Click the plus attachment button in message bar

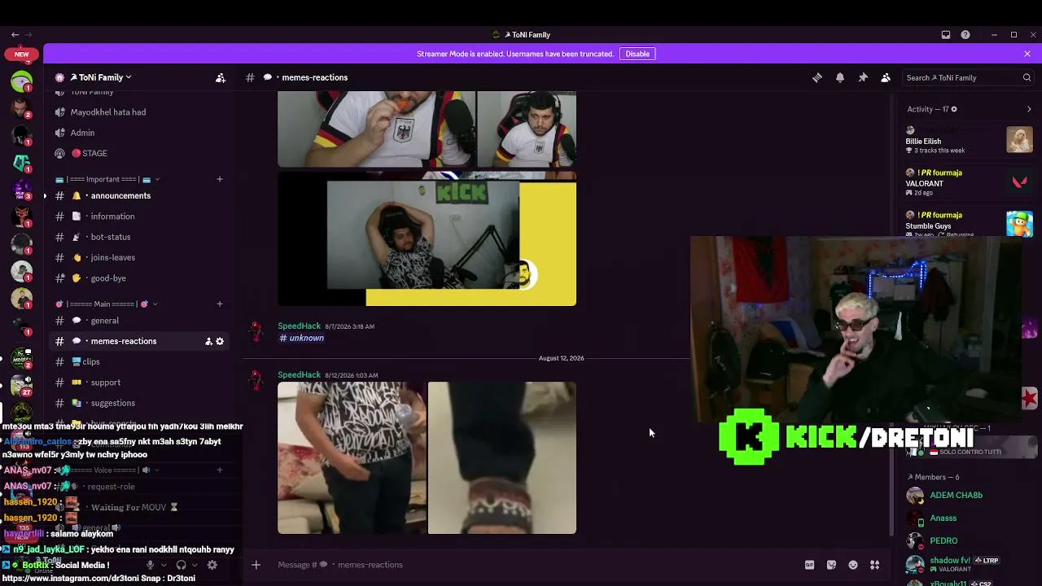click(x=256, y=565)
